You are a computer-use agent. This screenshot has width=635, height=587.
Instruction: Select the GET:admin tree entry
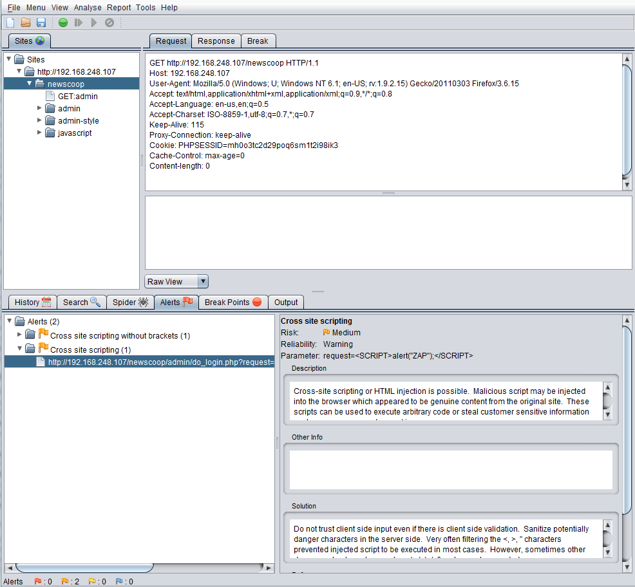point(77,96)
